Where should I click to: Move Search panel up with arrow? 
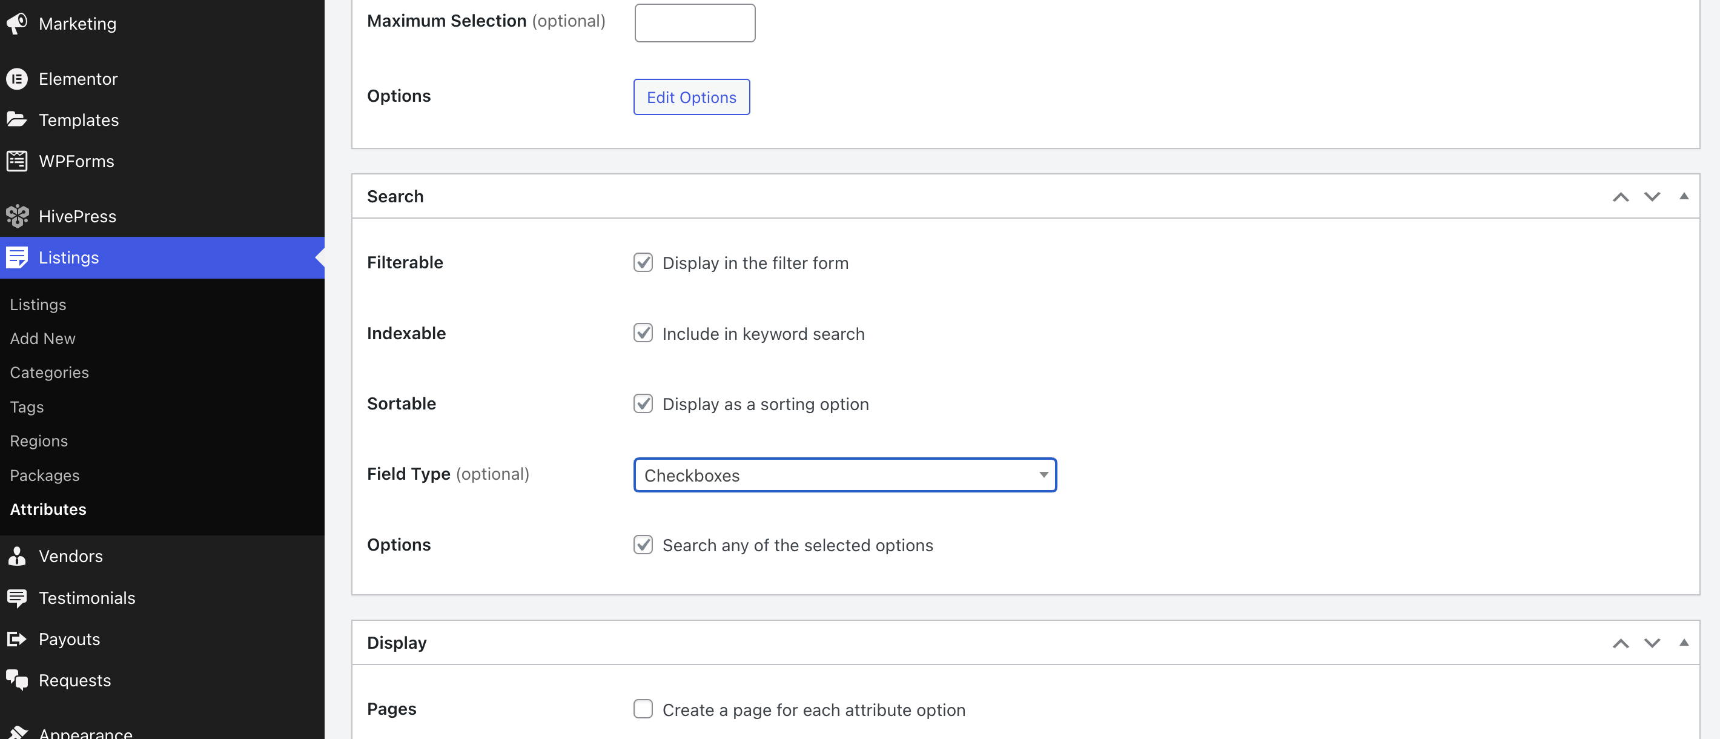click(x=1621, y=197)
